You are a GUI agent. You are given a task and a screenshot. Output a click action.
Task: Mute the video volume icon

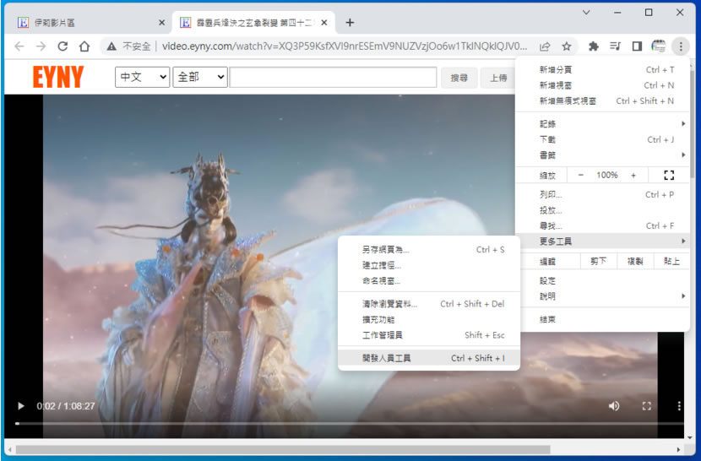(x=614, y=406)
